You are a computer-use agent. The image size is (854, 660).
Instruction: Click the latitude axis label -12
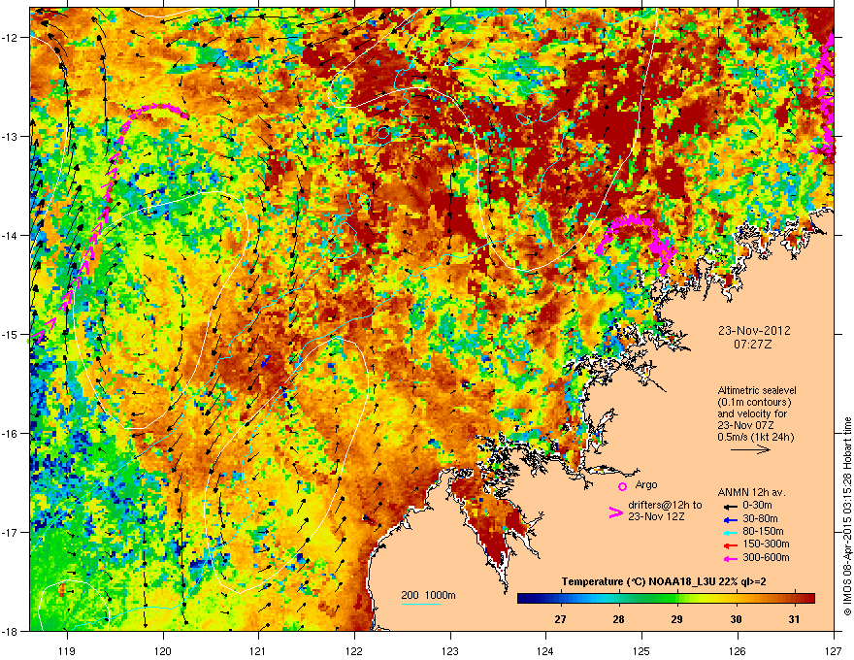(x=10, y=38)
